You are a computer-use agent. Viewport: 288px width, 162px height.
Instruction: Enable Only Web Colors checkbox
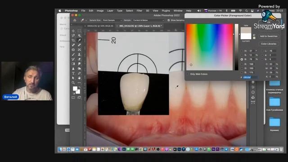click(187, 74)
